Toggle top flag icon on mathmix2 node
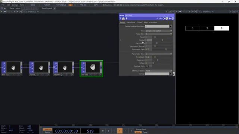 coord(56,63)
